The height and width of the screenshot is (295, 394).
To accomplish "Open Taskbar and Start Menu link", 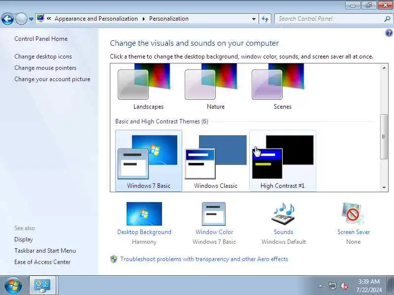I will click(45, 251).
